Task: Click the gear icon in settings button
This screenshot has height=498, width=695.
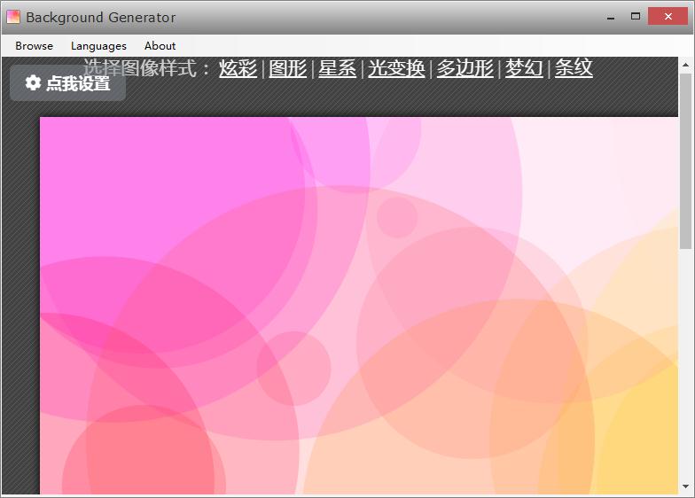Action: [33, 82]
